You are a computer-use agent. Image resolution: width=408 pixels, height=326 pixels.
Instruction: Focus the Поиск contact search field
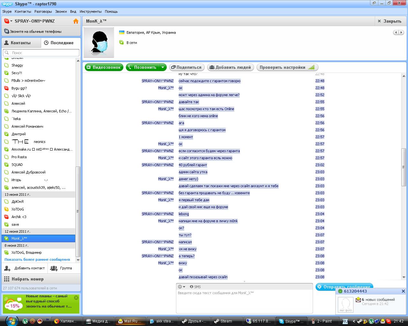pos(41,53)
